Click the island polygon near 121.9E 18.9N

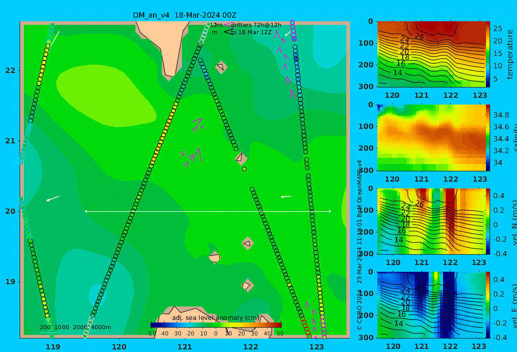[247, 285]
